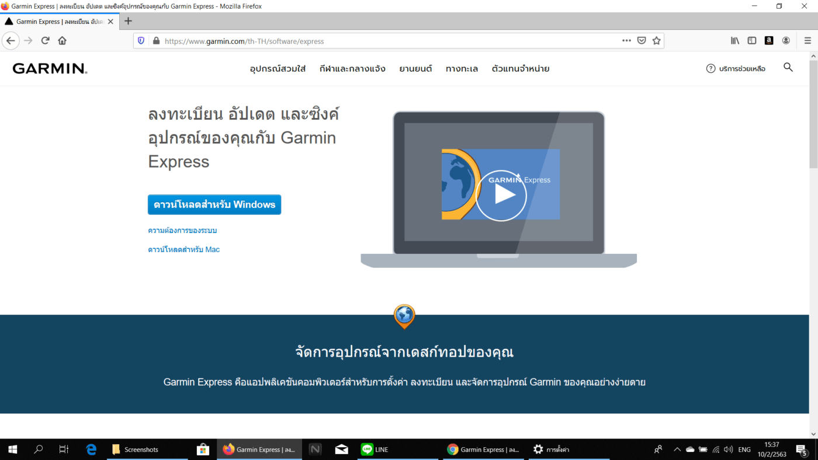Open the Firefox home page icon

[63, 41]
